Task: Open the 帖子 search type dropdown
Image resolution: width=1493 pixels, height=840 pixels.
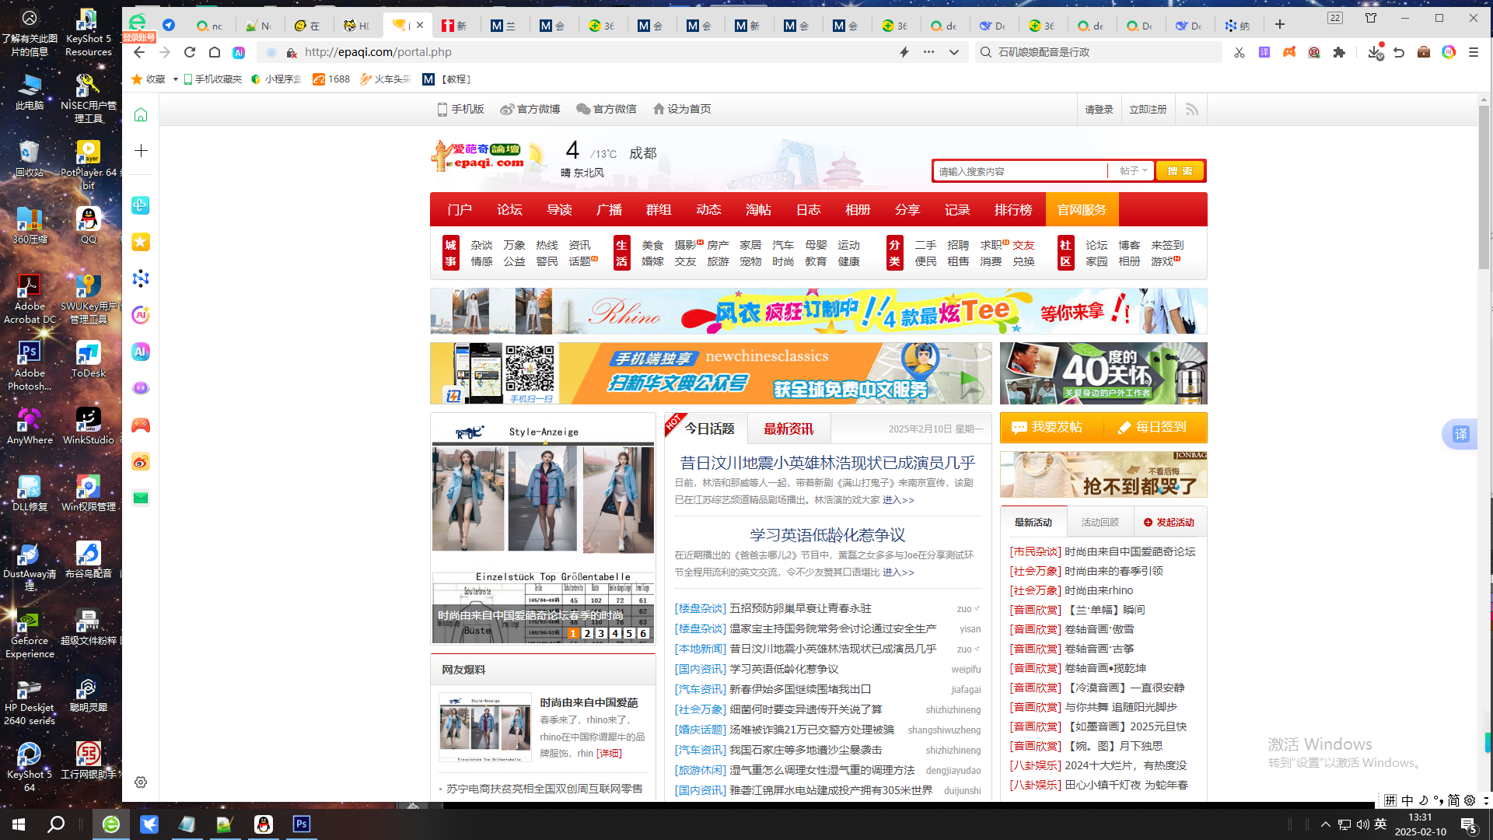Action: [x=1133, y=171]
